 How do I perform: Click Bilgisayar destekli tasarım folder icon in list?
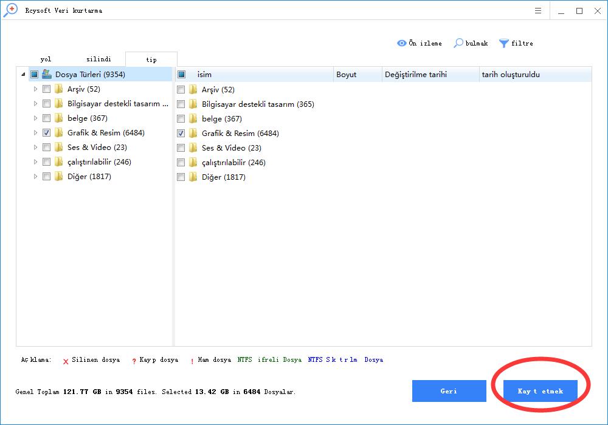click(193, 104)
